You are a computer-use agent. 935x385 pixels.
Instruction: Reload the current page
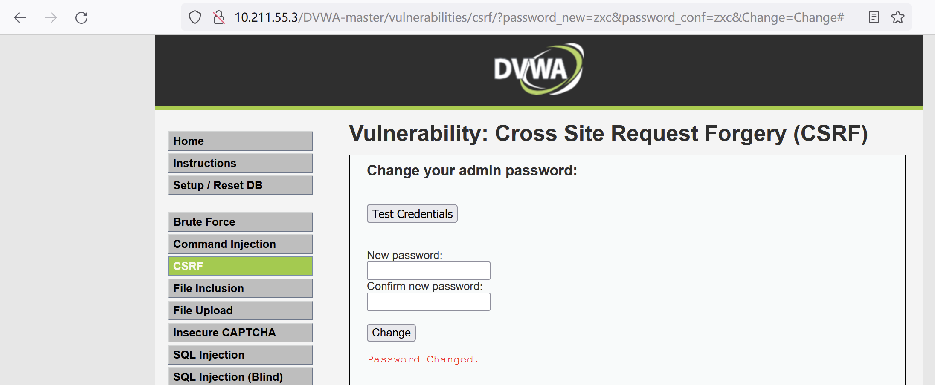click(x=82, y=17)
